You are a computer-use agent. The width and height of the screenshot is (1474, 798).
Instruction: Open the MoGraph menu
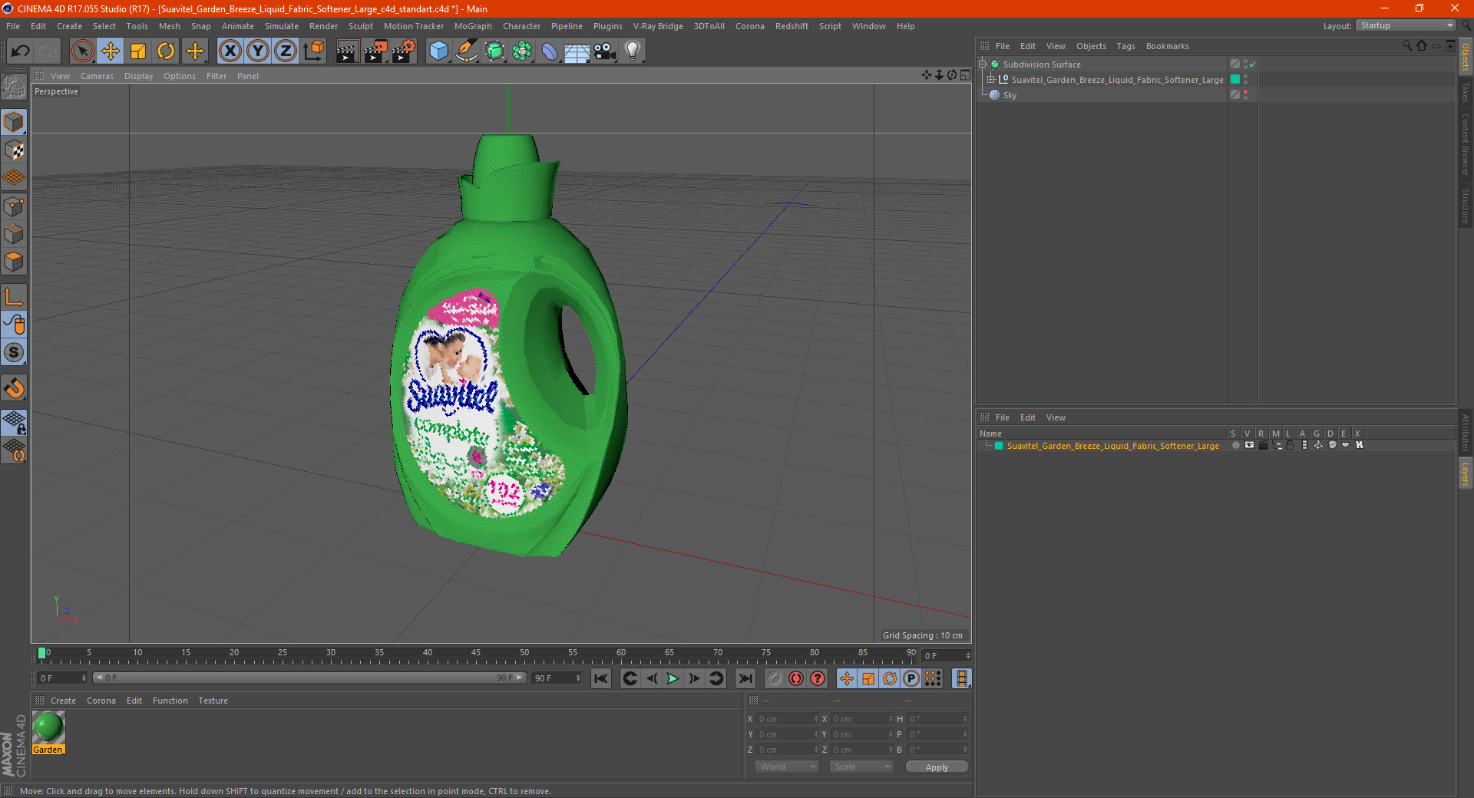473,26
